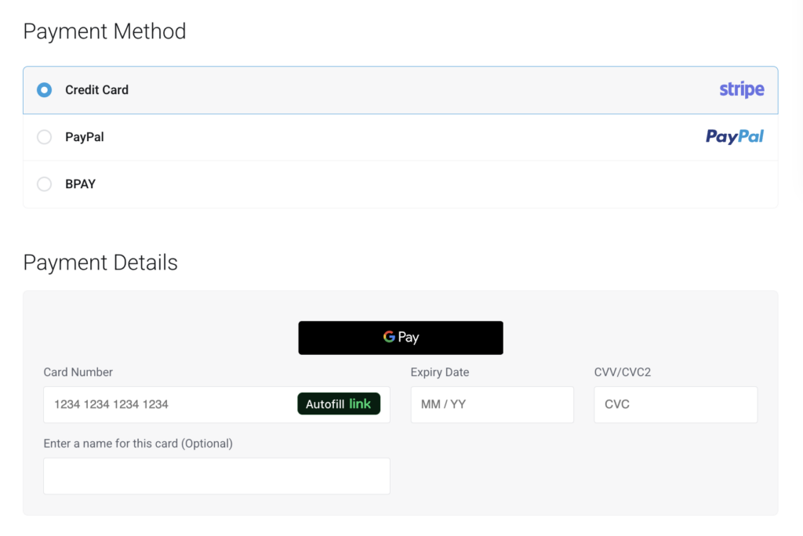Viewport: 803px width, 536px height.
Task: Focus the Card Number input field
Action: click(x=216, y=404)
